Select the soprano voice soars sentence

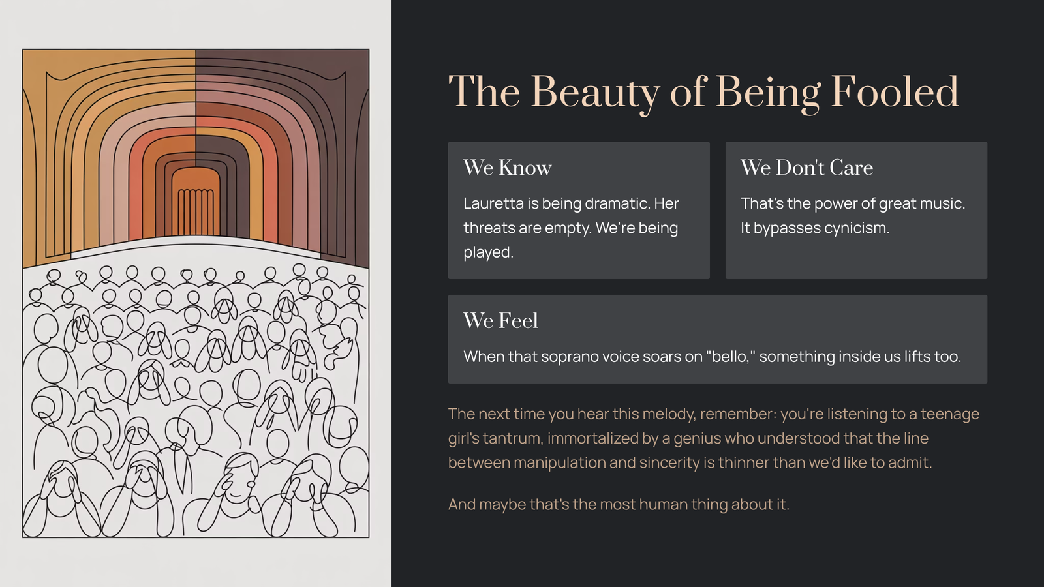pos(712,357)
